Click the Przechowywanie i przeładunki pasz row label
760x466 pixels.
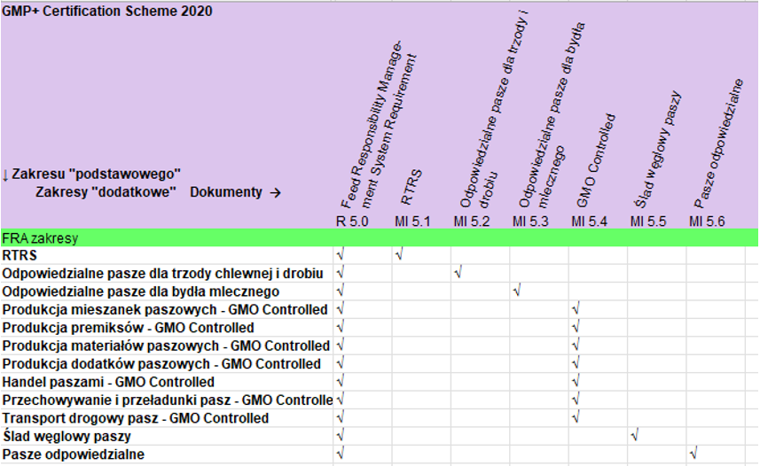point(168,400)
